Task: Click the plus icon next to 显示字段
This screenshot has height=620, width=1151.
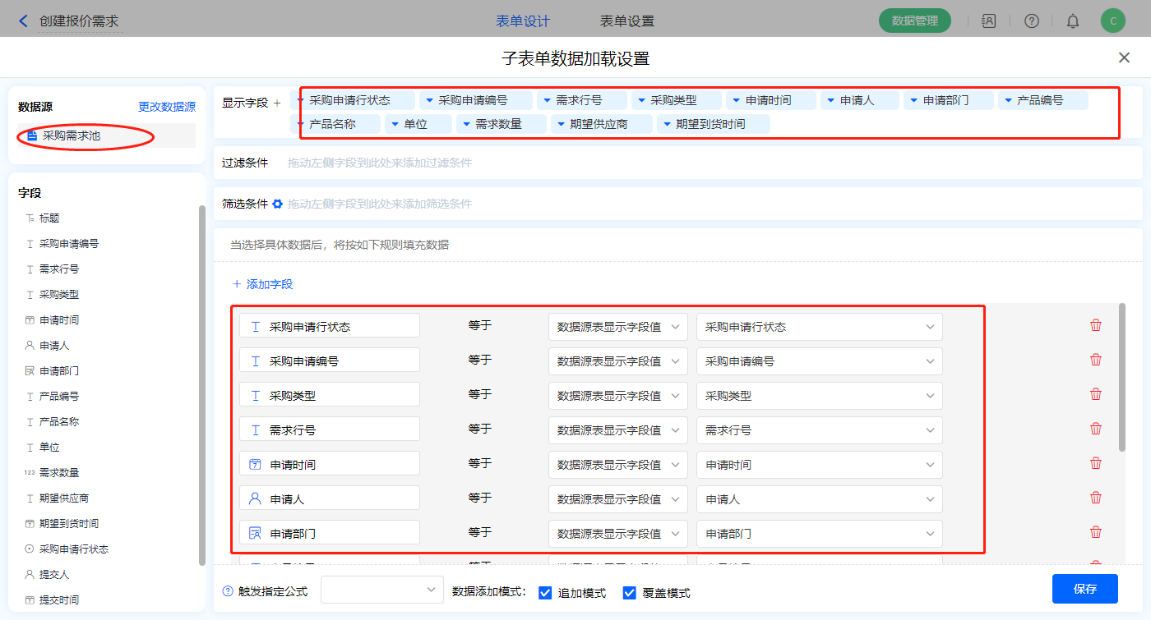Action: (x=277, y=103)
